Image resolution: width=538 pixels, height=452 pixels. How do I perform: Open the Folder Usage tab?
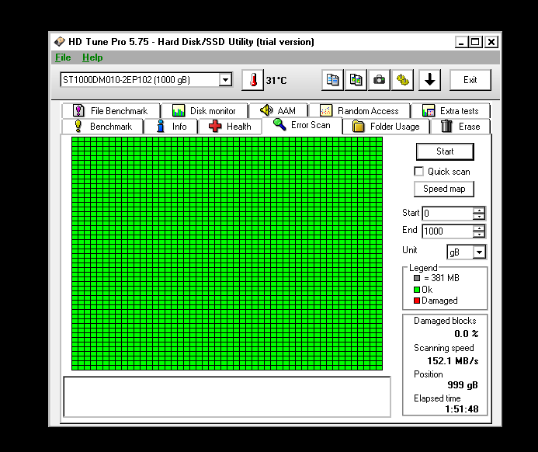tap(386, 127)
